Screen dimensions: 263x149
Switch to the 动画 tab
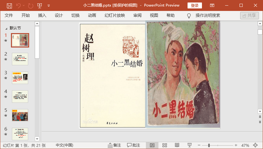(x=92, y=15)
